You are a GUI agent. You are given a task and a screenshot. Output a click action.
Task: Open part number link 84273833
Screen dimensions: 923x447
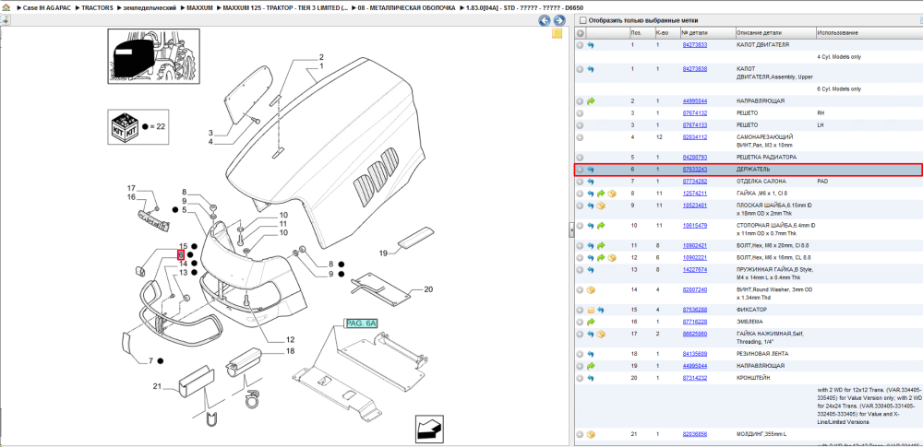tap(695, 44)
